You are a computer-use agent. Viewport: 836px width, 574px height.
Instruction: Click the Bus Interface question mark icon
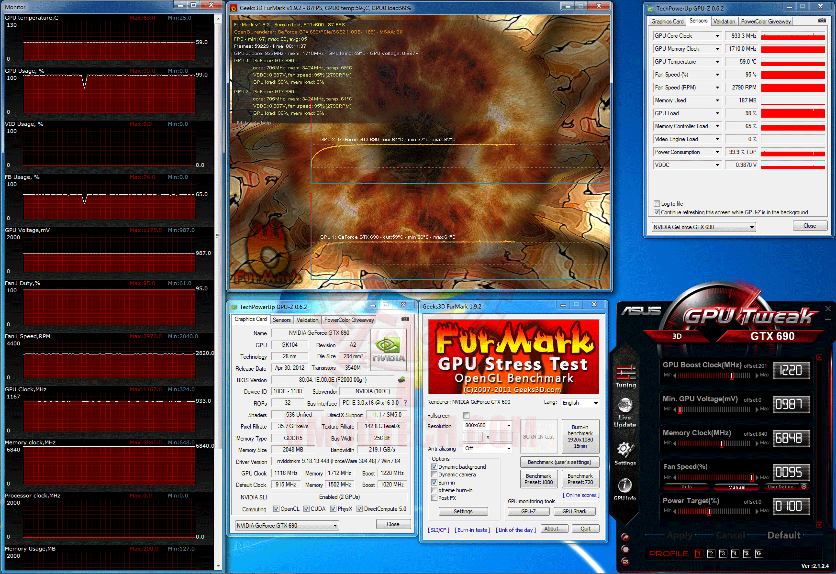(405, 403)
